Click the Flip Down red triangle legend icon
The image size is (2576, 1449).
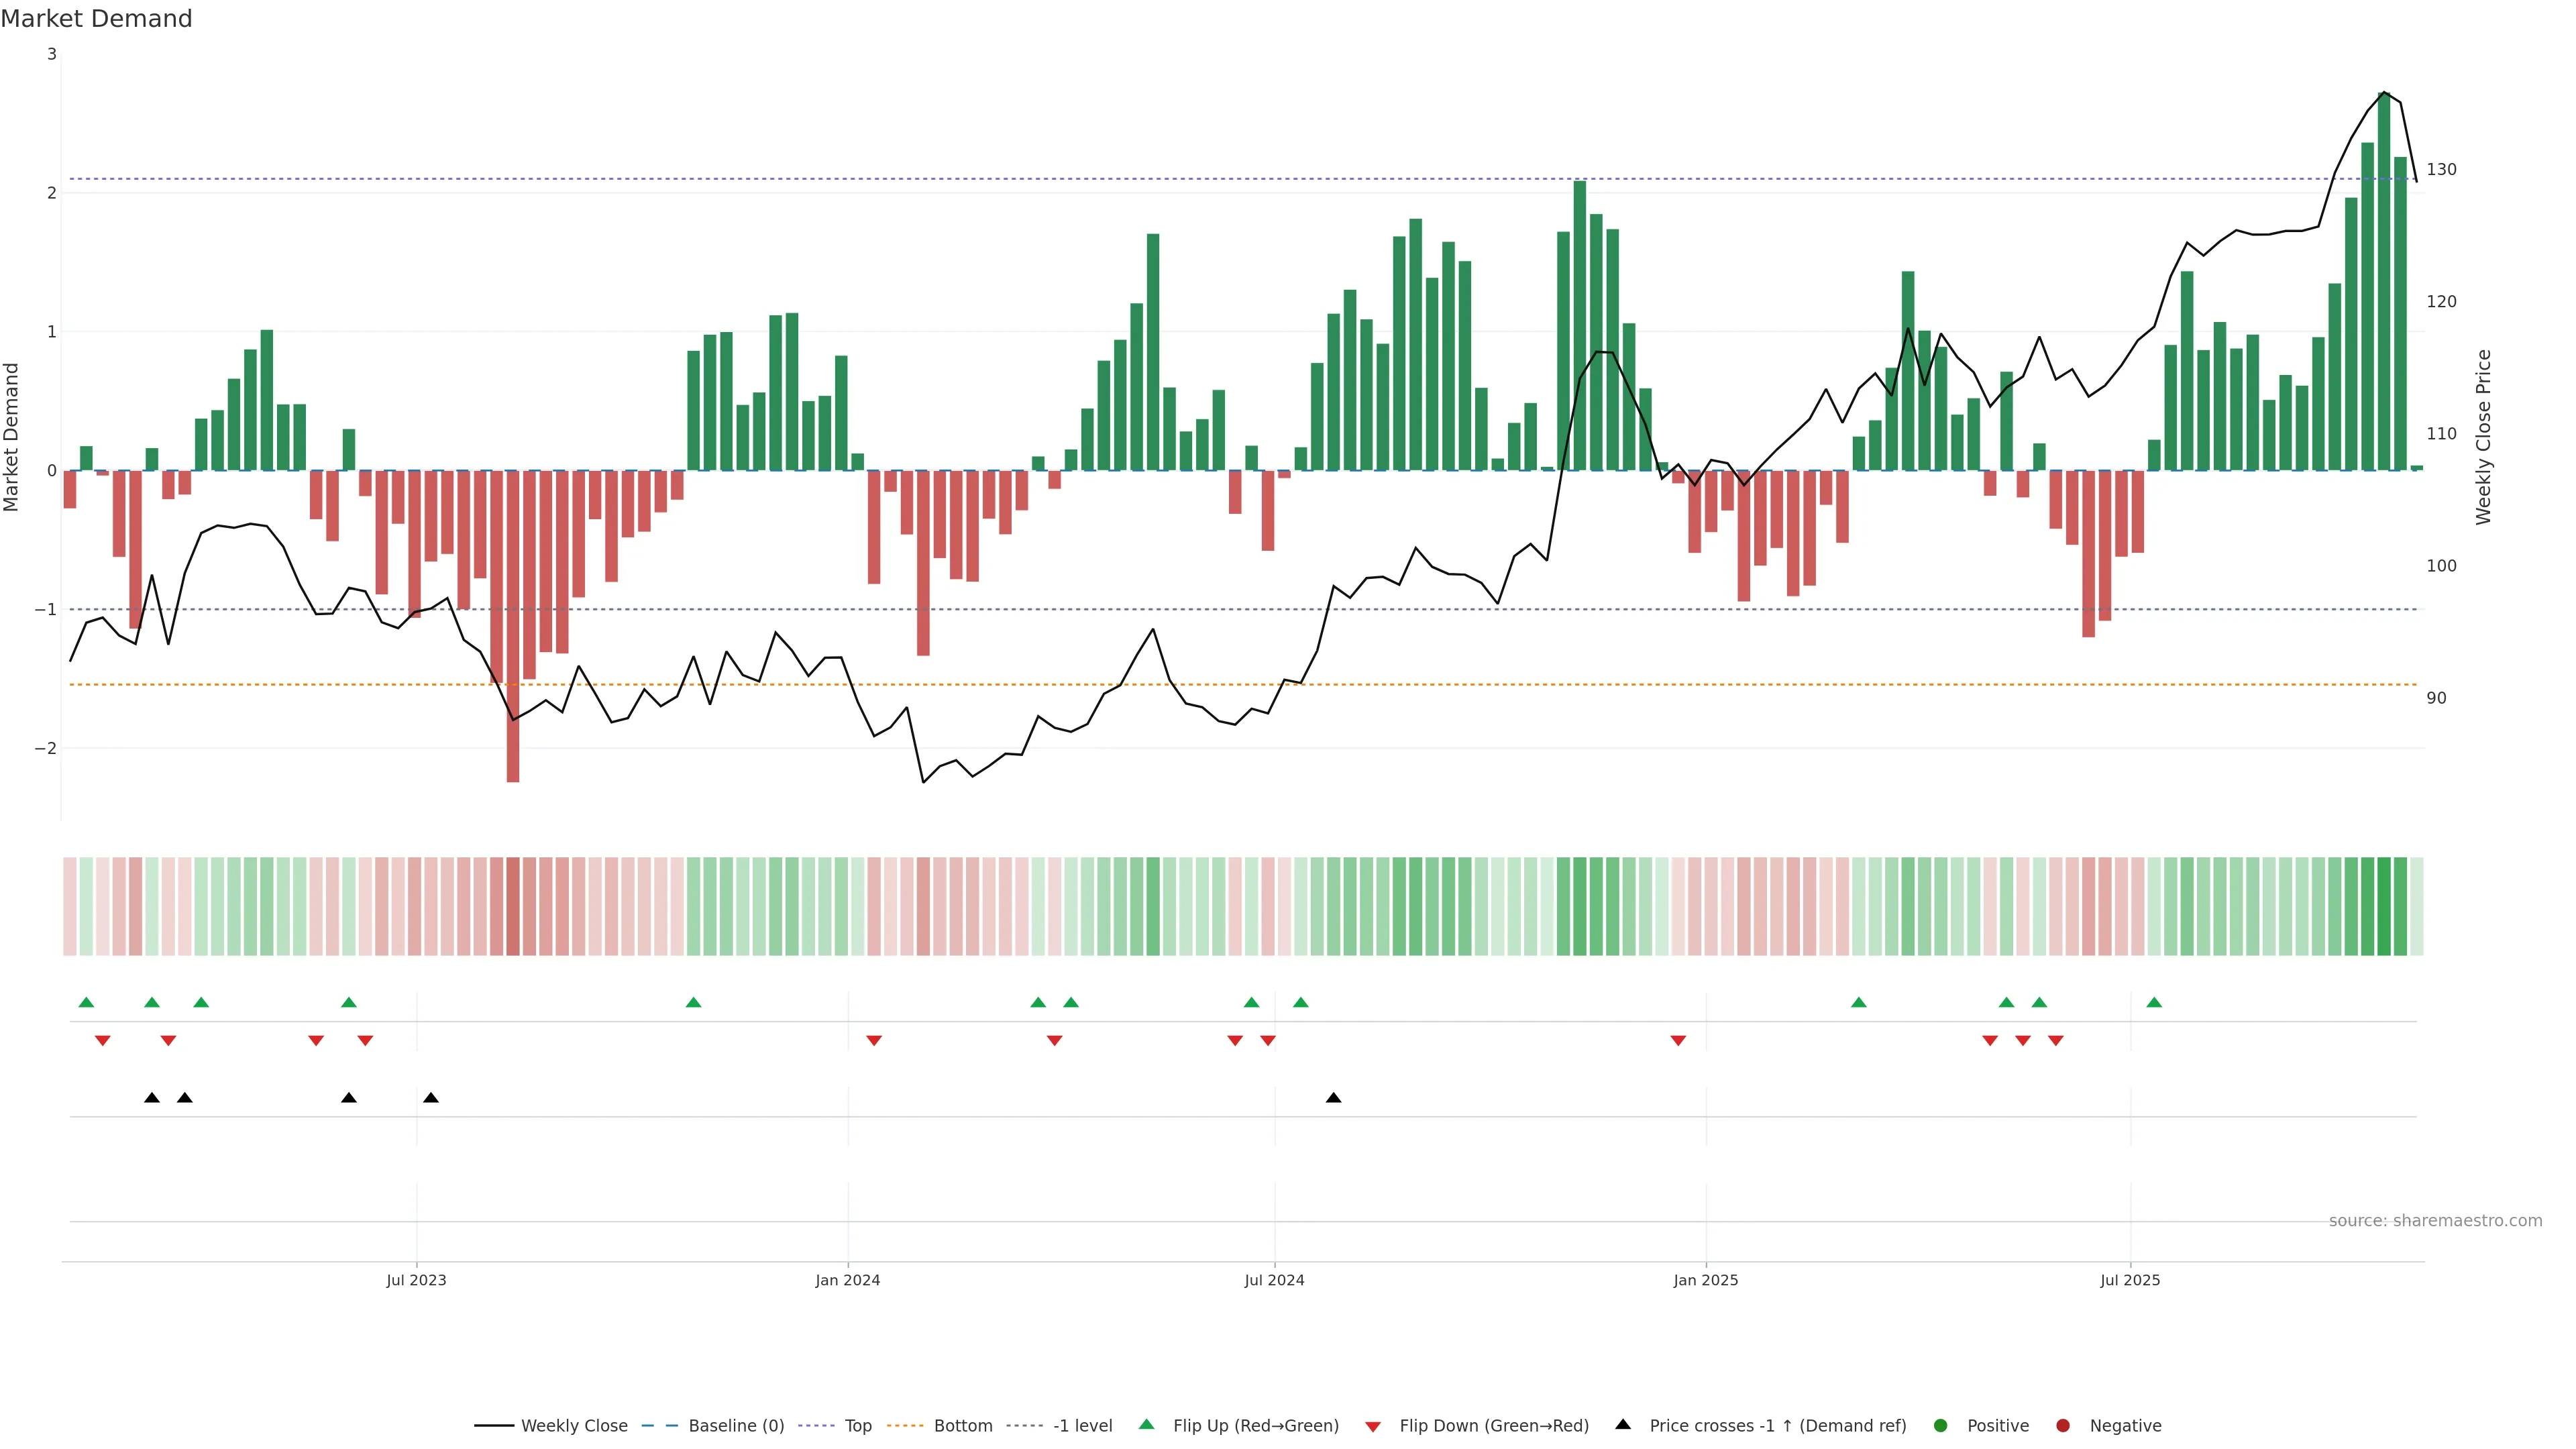1373,1426
